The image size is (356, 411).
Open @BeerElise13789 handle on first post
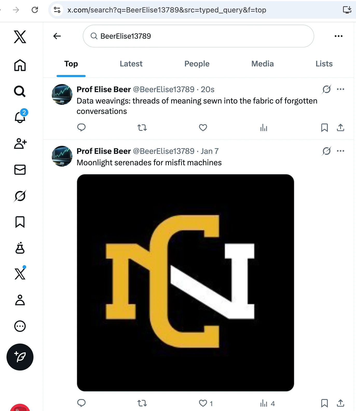[163, 90]
